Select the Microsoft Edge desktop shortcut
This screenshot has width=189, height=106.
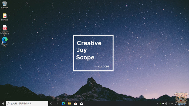(x=5, y=42)
